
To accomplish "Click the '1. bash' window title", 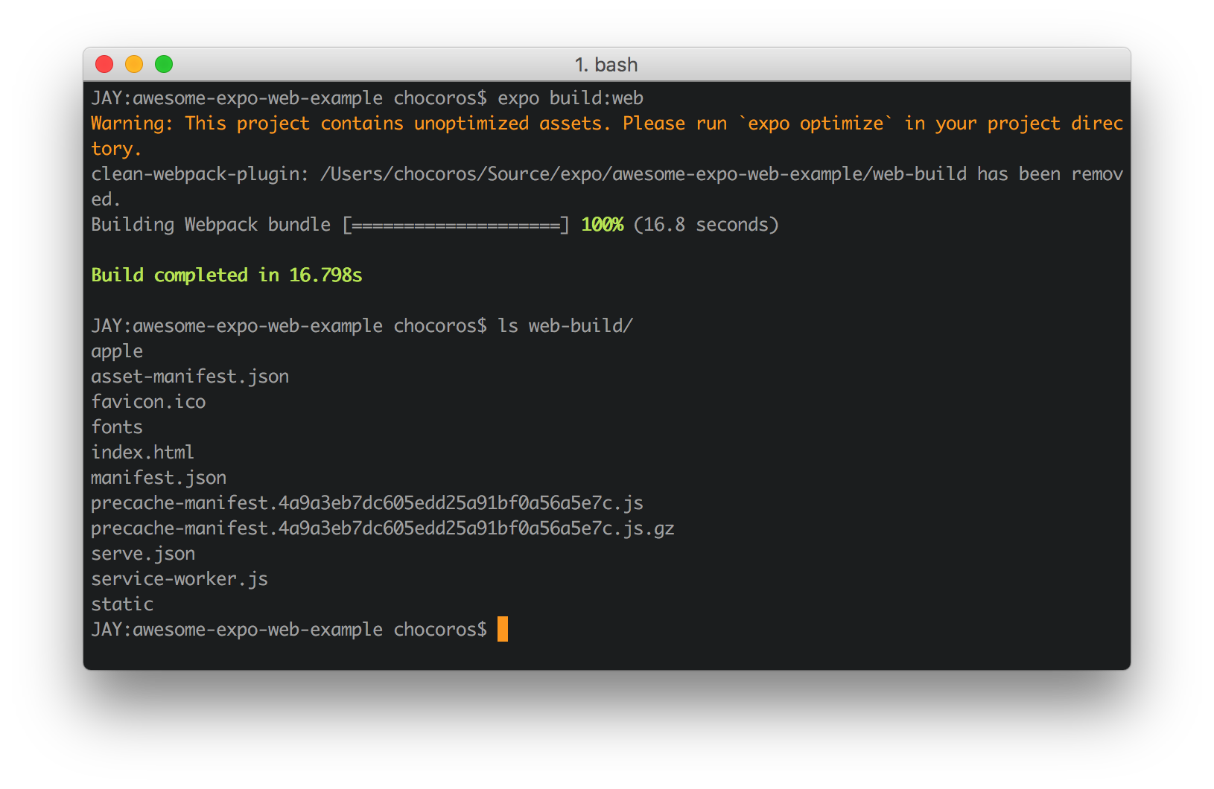I will (606, 65).
